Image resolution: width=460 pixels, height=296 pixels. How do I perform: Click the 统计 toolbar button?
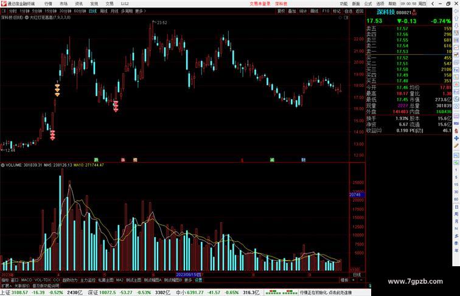tap(303, 11)
